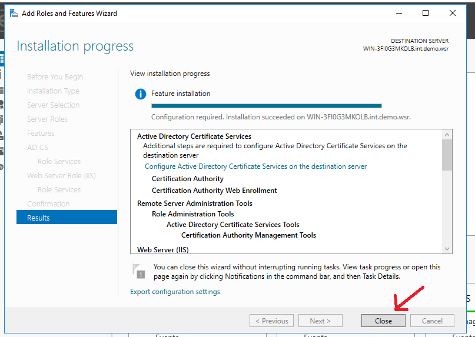Select Role Services under AD CS

(x=59, y=161)
